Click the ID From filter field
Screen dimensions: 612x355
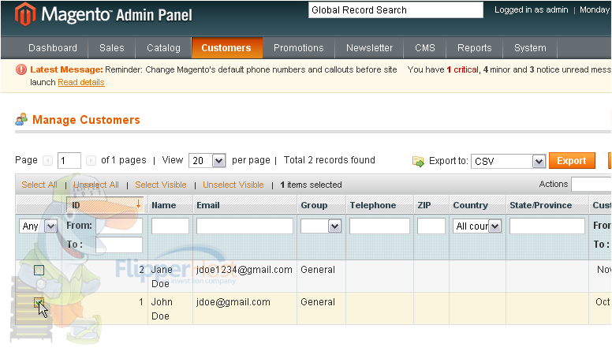(119, 226)
